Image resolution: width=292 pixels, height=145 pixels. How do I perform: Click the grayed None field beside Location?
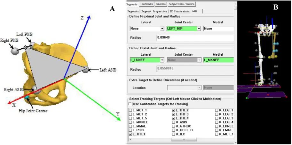(x=218, y=87)
